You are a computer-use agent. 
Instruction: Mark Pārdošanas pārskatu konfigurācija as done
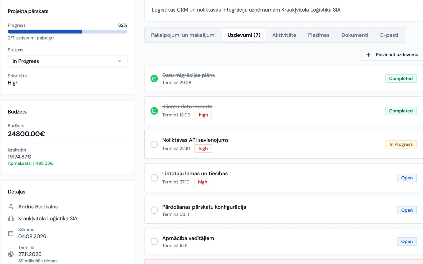pyautogui.click(x=154, y=210)
